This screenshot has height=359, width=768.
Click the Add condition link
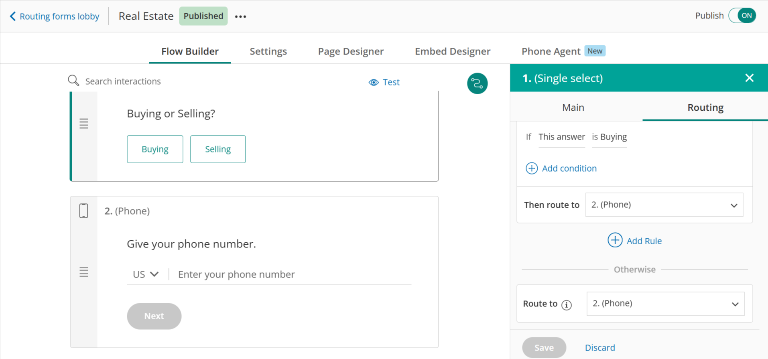tap(569, 168)
